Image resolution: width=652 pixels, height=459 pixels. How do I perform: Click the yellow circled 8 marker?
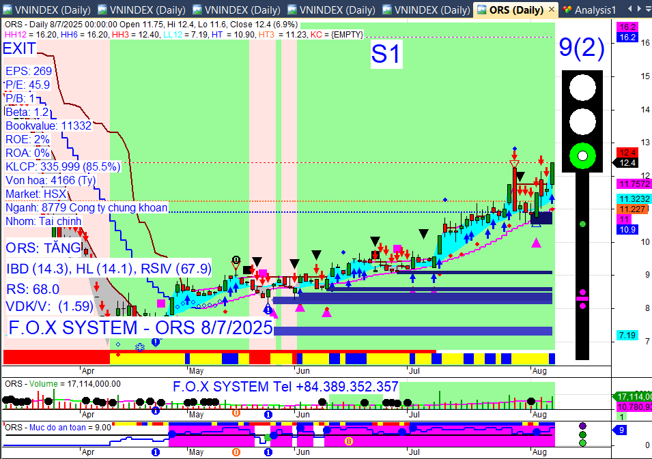[348, 441]
